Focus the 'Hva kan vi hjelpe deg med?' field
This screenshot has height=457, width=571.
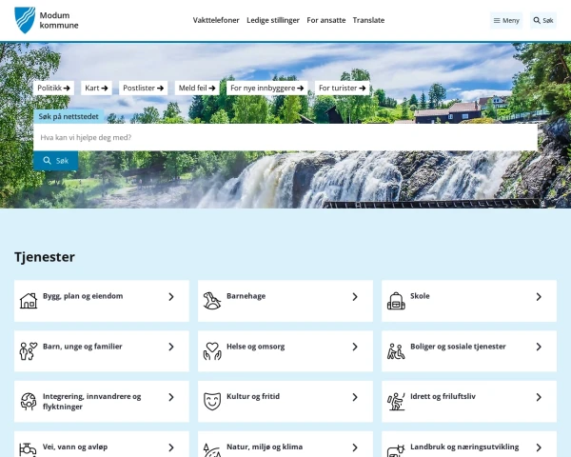[x=285, y=137]
